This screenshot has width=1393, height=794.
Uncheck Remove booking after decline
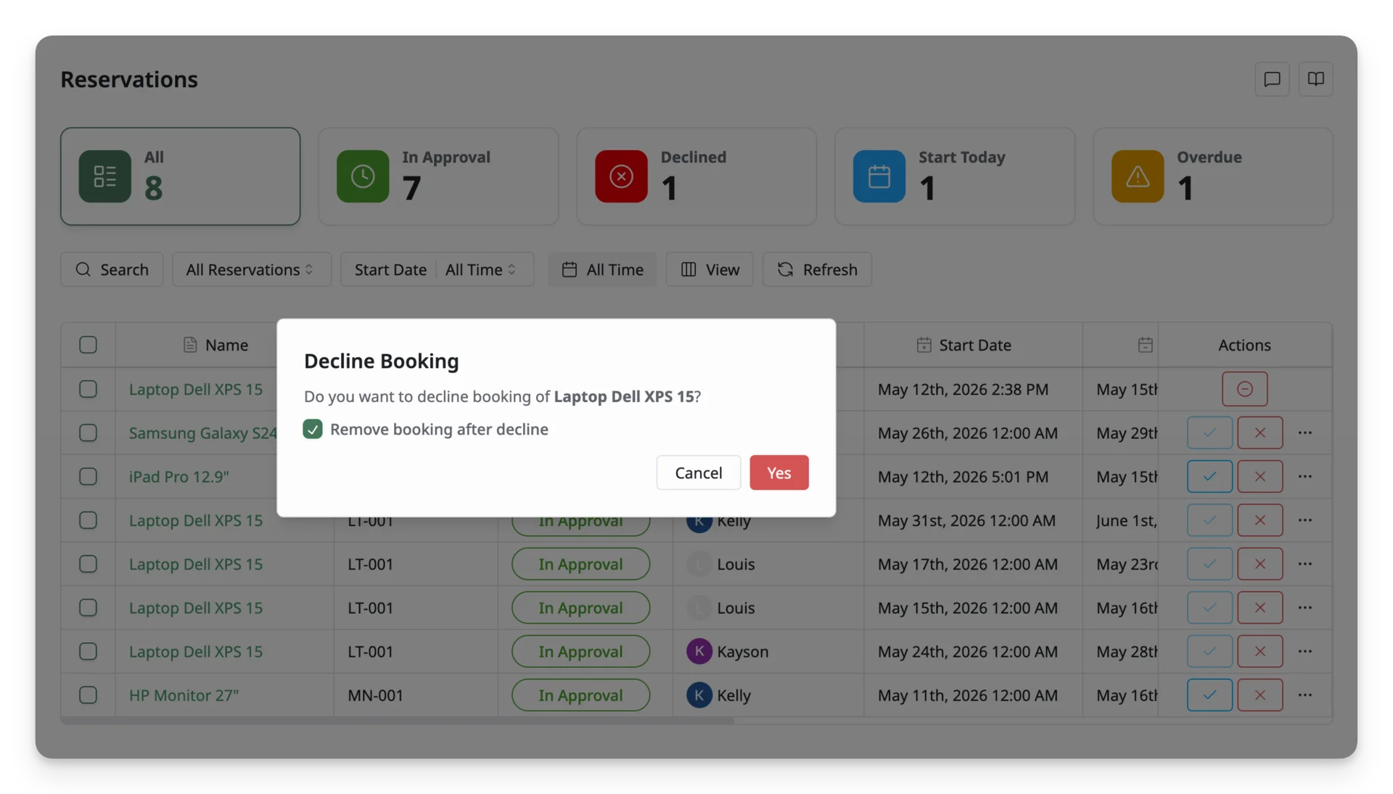313,429
